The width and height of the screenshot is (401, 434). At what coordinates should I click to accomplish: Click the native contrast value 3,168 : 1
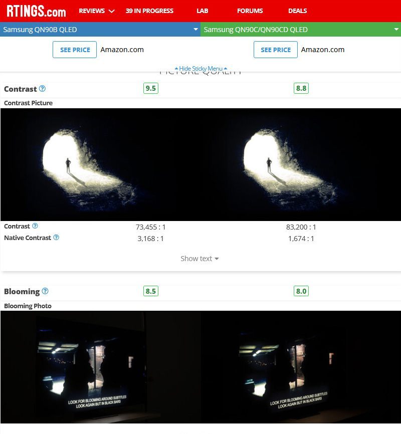pos(151,239)
